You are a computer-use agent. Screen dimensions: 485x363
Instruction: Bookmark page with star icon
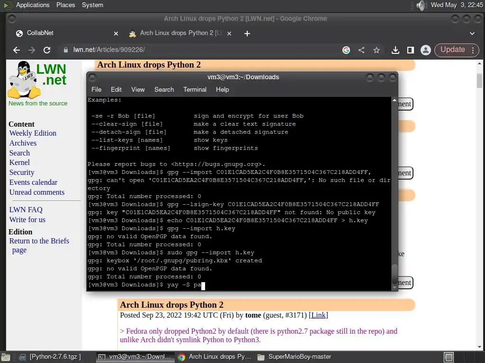pyautogui.click(x=377, y=50)
